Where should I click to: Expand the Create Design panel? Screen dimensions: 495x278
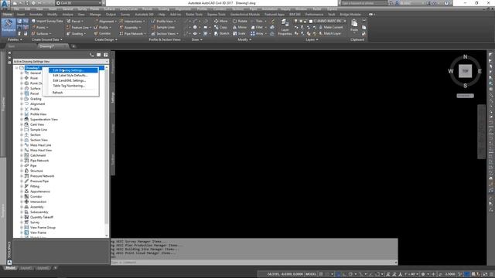[x=106, y=39]
